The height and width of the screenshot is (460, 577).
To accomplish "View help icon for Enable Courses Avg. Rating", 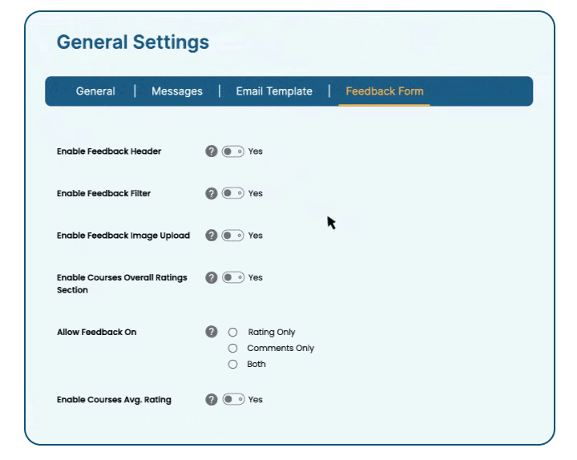I will click(212, 400).
